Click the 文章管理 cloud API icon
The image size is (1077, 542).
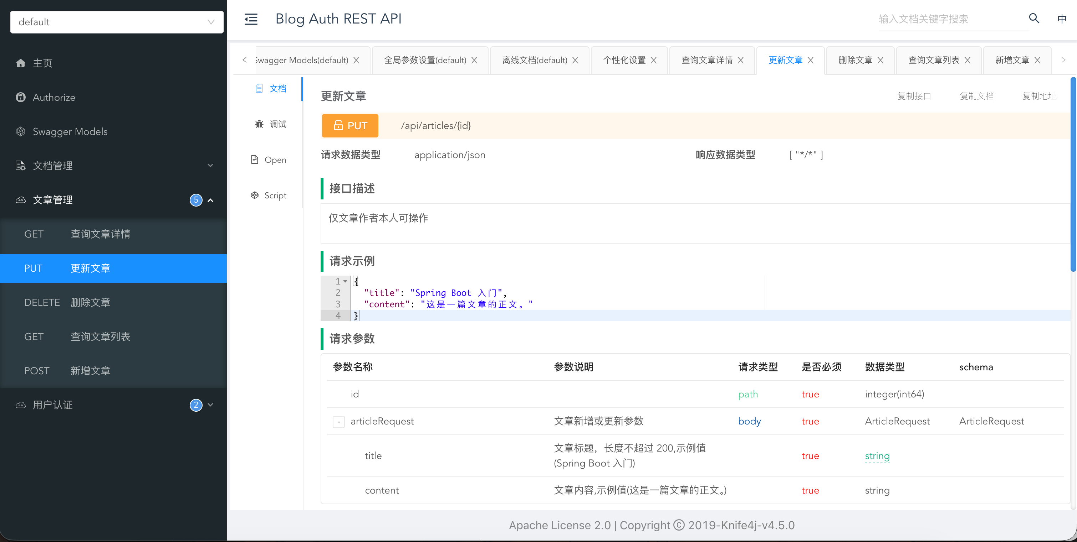[20, 200]
